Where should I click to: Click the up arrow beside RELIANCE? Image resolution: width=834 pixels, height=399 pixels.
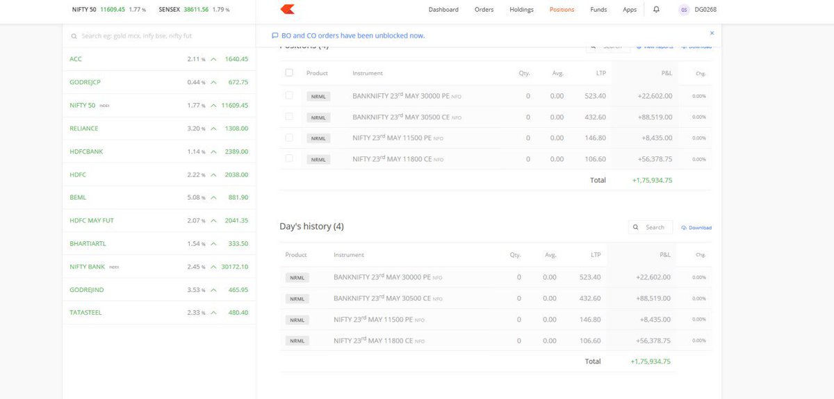(214, 129)
